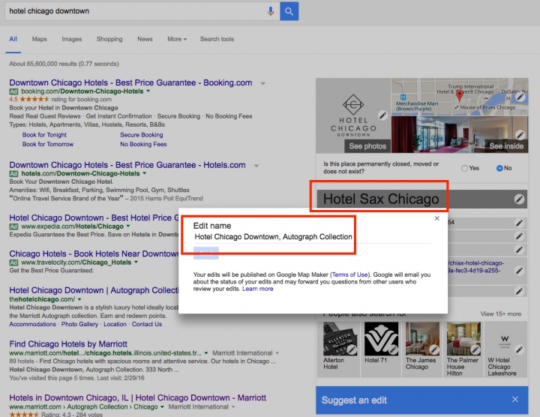The image size is (540, 417).
Task: Click pencil icon on The James Chicago card
Action: [x=434, y=349]
